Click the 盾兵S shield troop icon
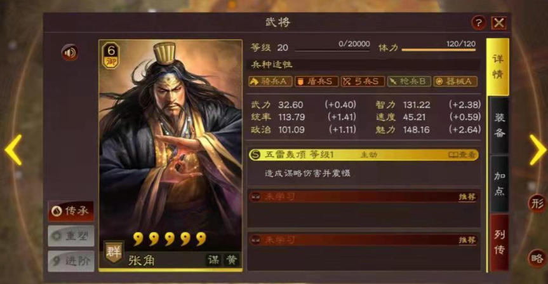Screen dimensions: 548x284 [317, 81]
